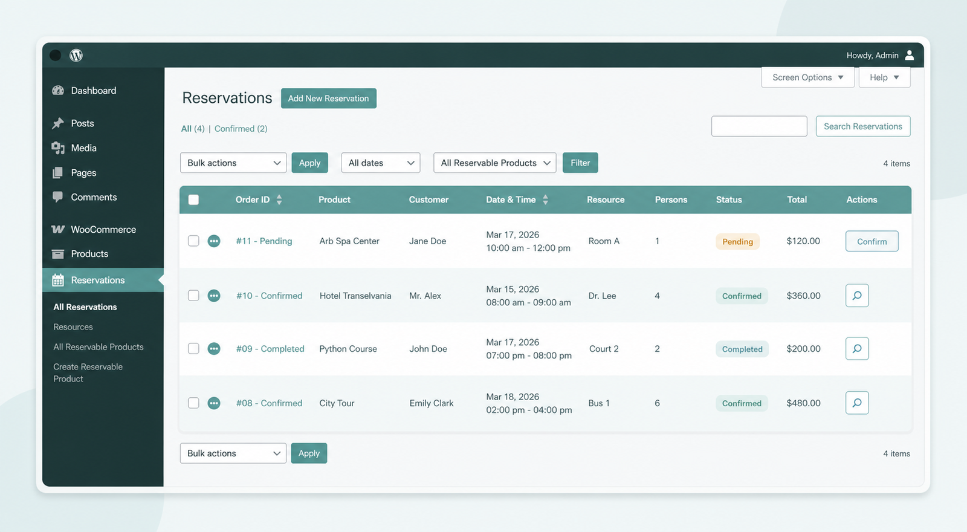Viewport: 967px width, 532px height.
Task: Open the top Bulk actions dropdown
Action: [x=233, y=163]
